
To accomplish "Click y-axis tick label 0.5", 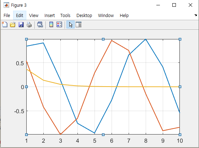I will [20, 64].
